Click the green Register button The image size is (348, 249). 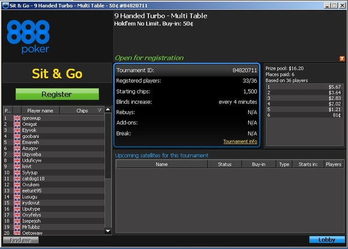(x=57, y=94)
